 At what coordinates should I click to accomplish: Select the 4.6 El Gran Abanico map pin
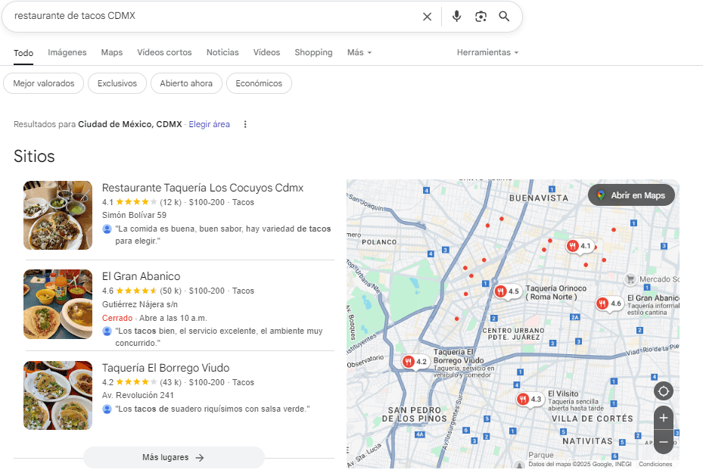tap(610, 304)
